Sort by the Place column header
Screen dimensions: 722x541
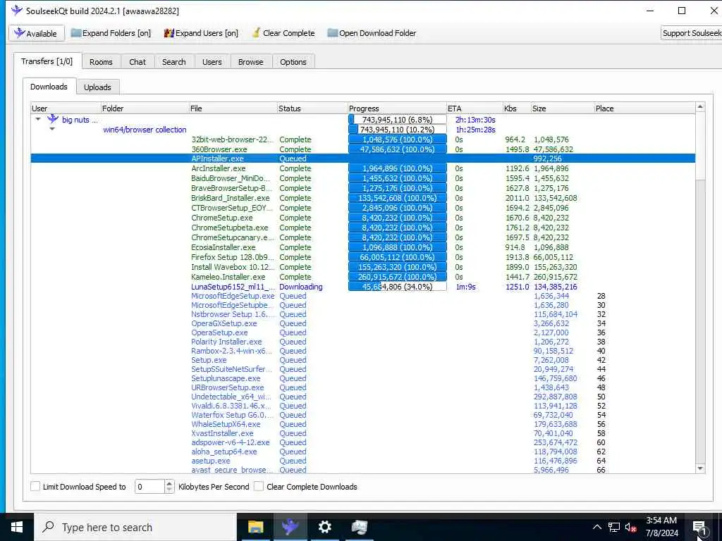pos(644,108)
